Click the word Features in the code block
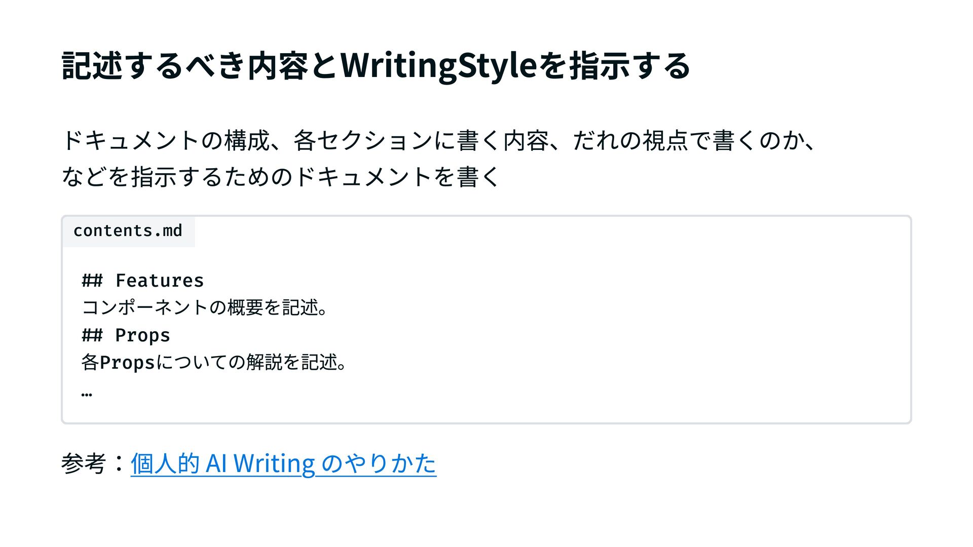973x547 pixels. [160, 281]
